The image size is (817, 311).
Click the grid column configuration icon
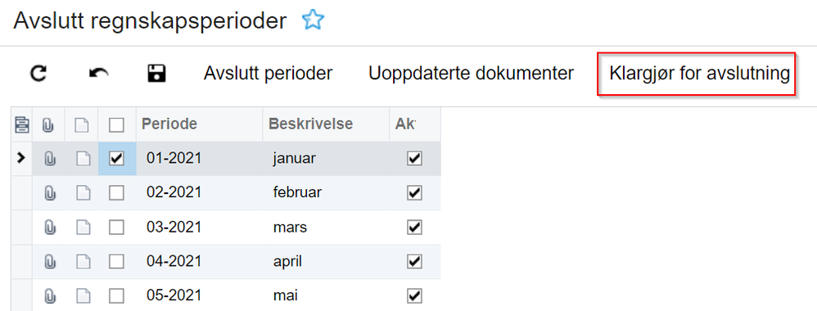[x=22, y=124]
